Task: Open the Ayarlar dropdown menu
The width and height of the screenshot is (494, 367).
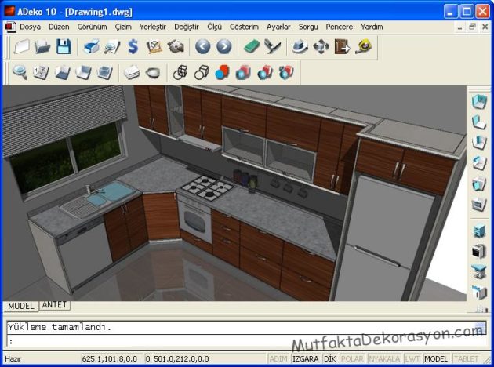Action: tap(278, 27)
